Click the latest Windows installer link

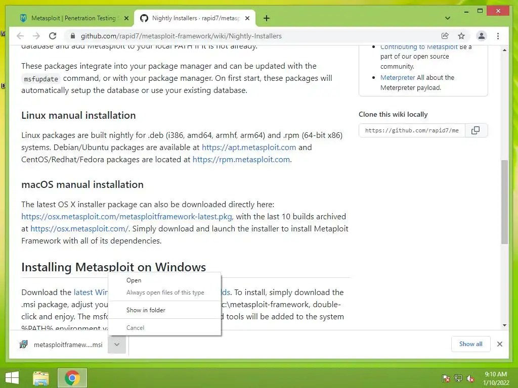pos(91,293)
